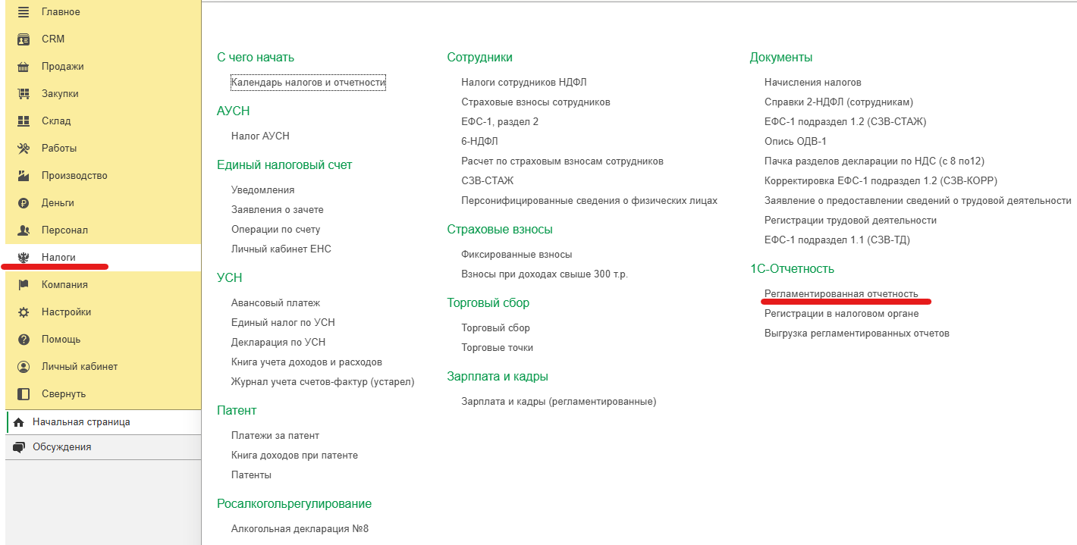The image size is (1077, 545).
Task: Open Регламентированная отчетность link
Action: pos(840,294)
